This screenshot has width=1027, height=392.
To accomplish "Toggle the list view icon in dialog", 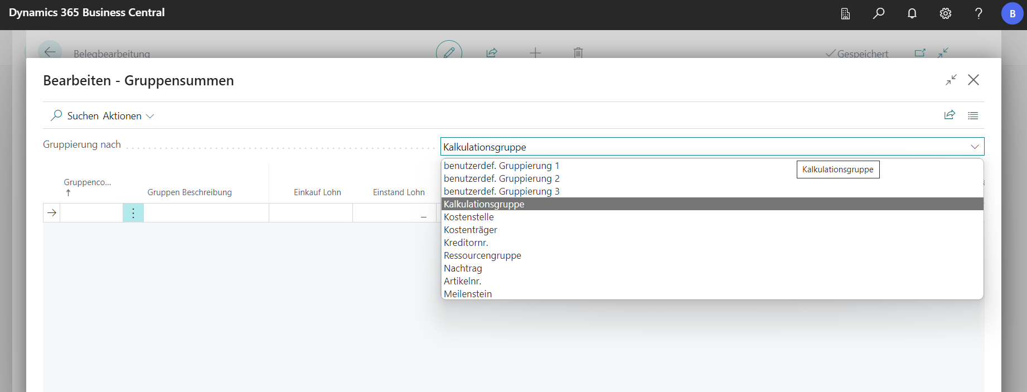I will (973, 115).
